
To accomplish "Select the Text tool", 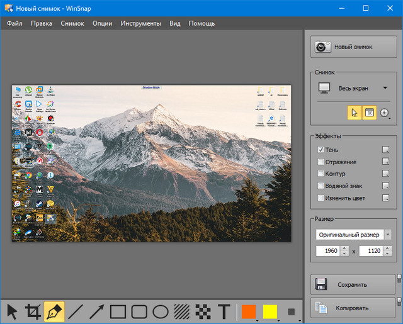I will [223, 311].
